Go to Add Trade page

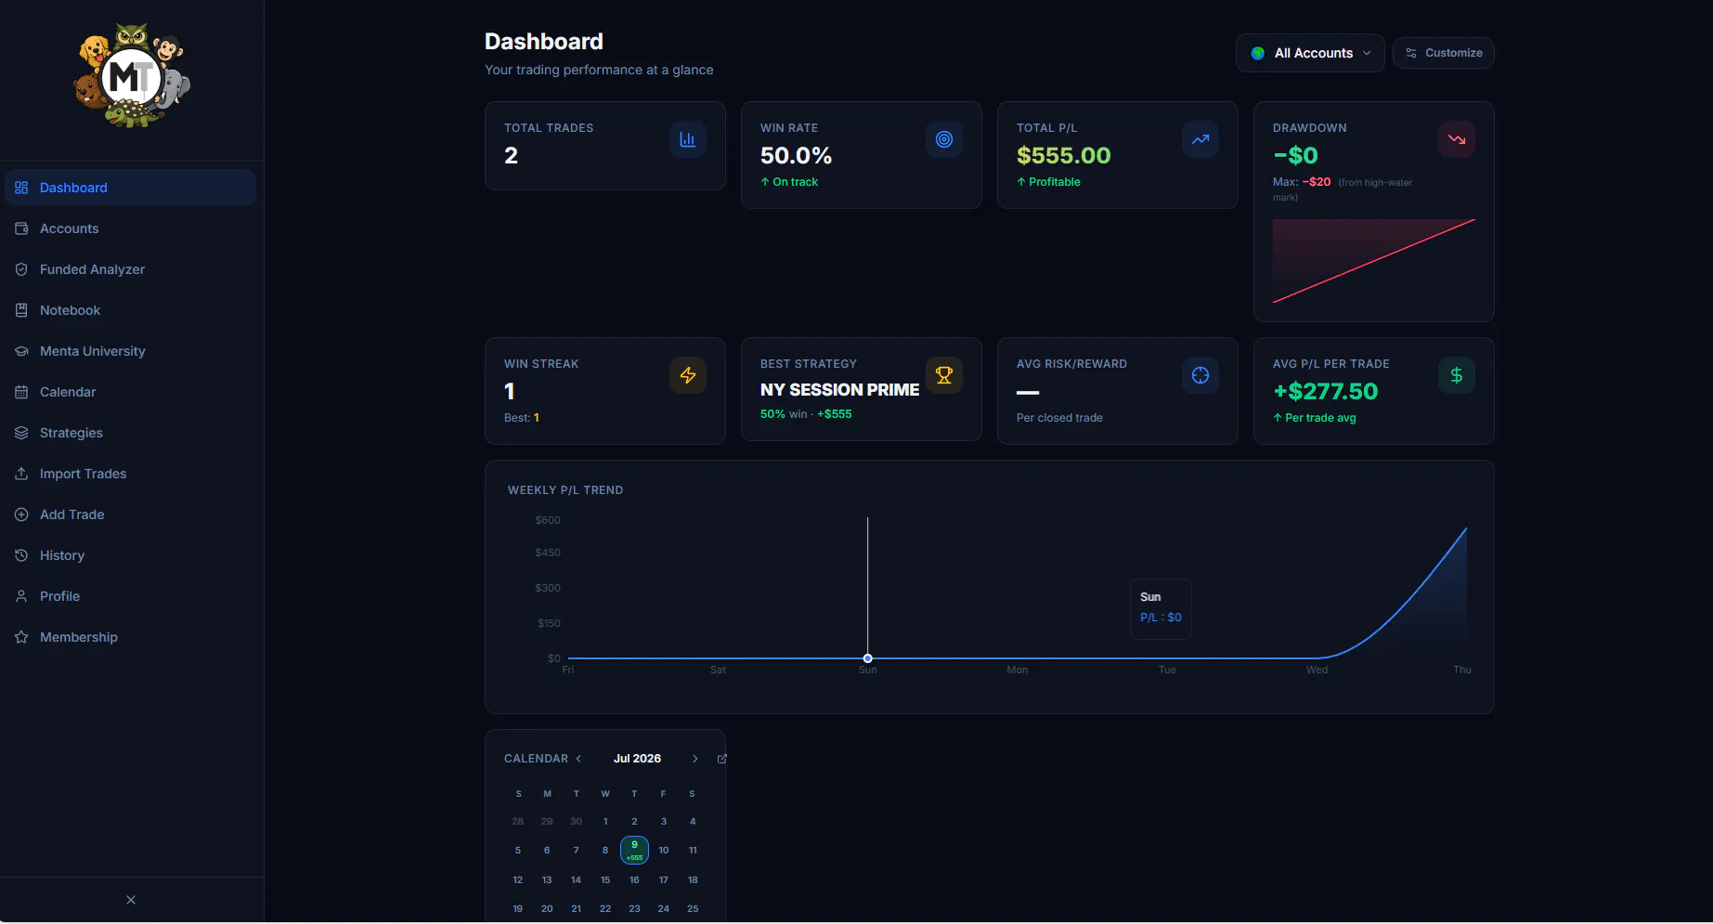pyautogui.click(x=130, y=514)
